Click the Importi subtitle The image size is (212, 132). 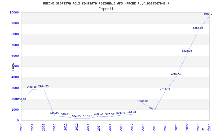(x=106, y=9)
